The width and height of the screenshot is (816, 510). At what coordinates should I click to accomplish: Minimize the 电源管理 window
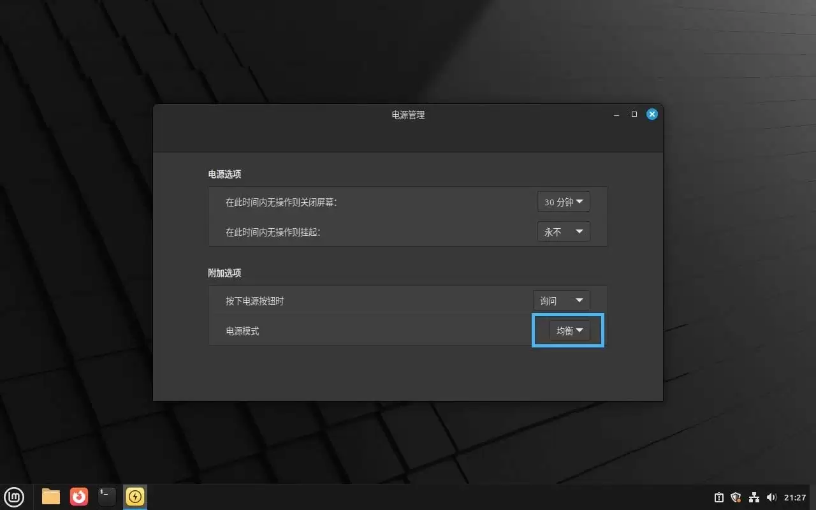click(616, 114)
